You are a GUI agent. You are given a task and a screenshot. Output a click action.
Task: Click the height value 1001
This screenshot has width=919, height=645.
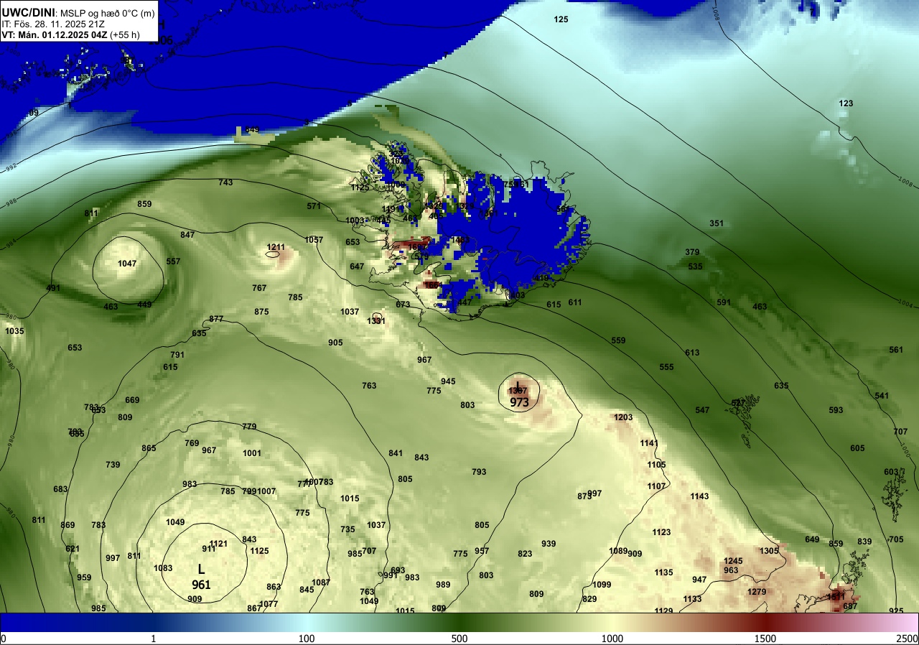click(252, 453)
